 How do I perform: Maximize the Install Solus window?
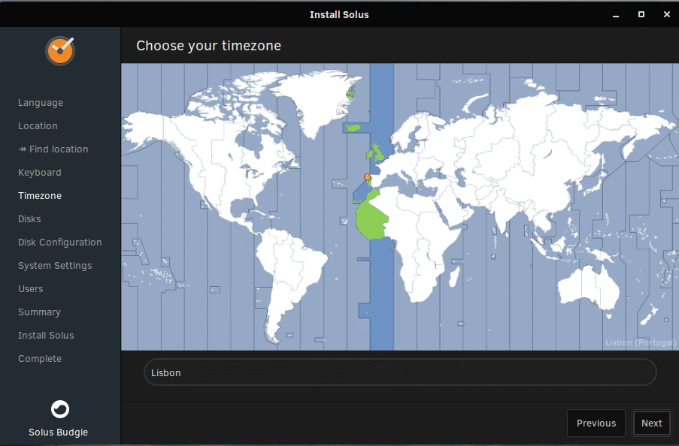641,14
